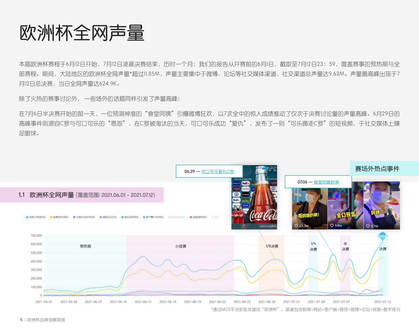Toggle the 视频(665054) series visibility
The height and width of the screenshot is (334, 419).
click(190, 217)
